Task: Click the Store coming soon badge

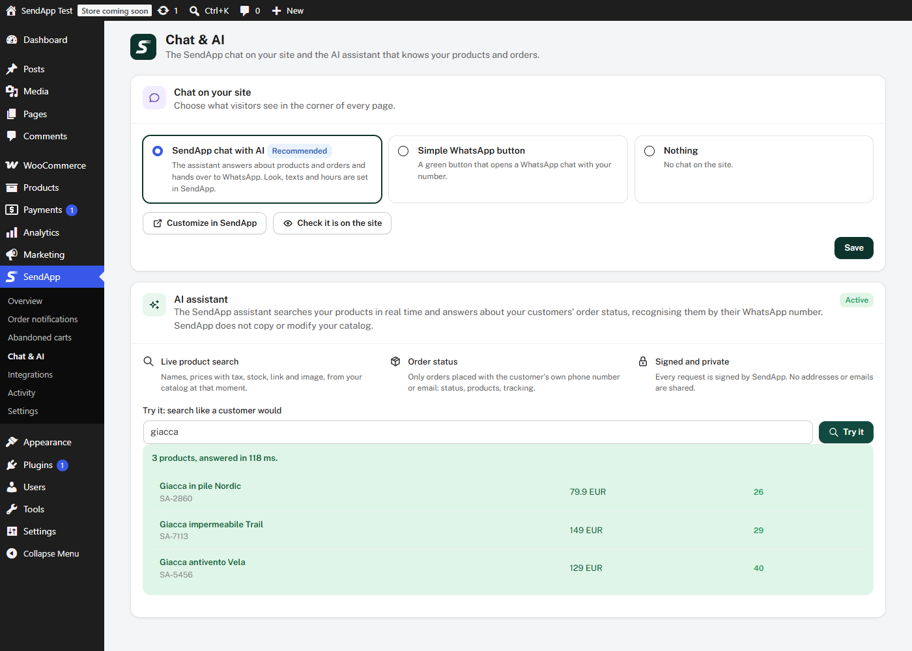Action: pyautogui.click(x=115, y=10)
